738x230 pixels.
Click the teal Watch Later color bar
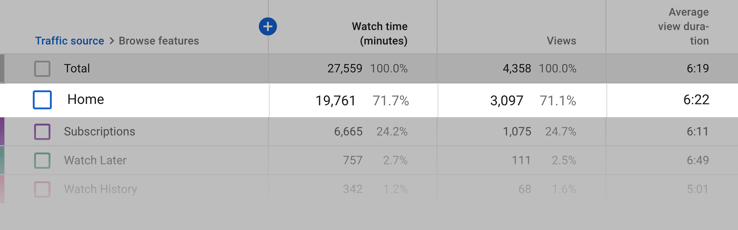pyautogui.click(x=2, y=160)
